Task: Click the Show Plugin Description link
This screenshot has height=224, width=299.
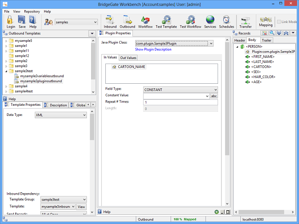Action: (x=153, y=49)
